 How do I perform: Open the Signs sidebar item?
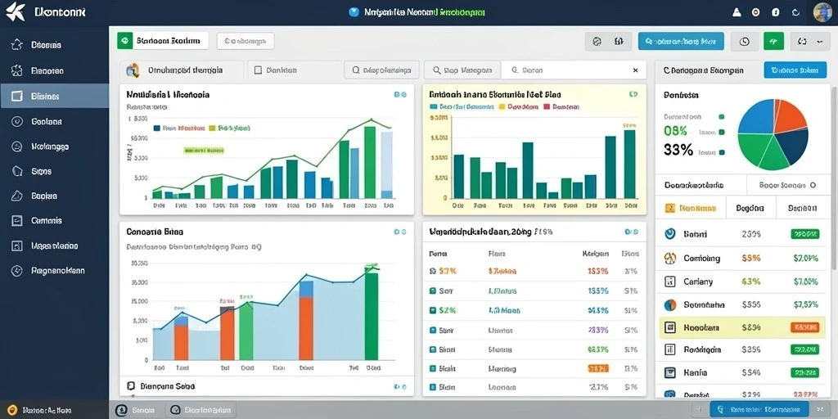tap(54, 172)
